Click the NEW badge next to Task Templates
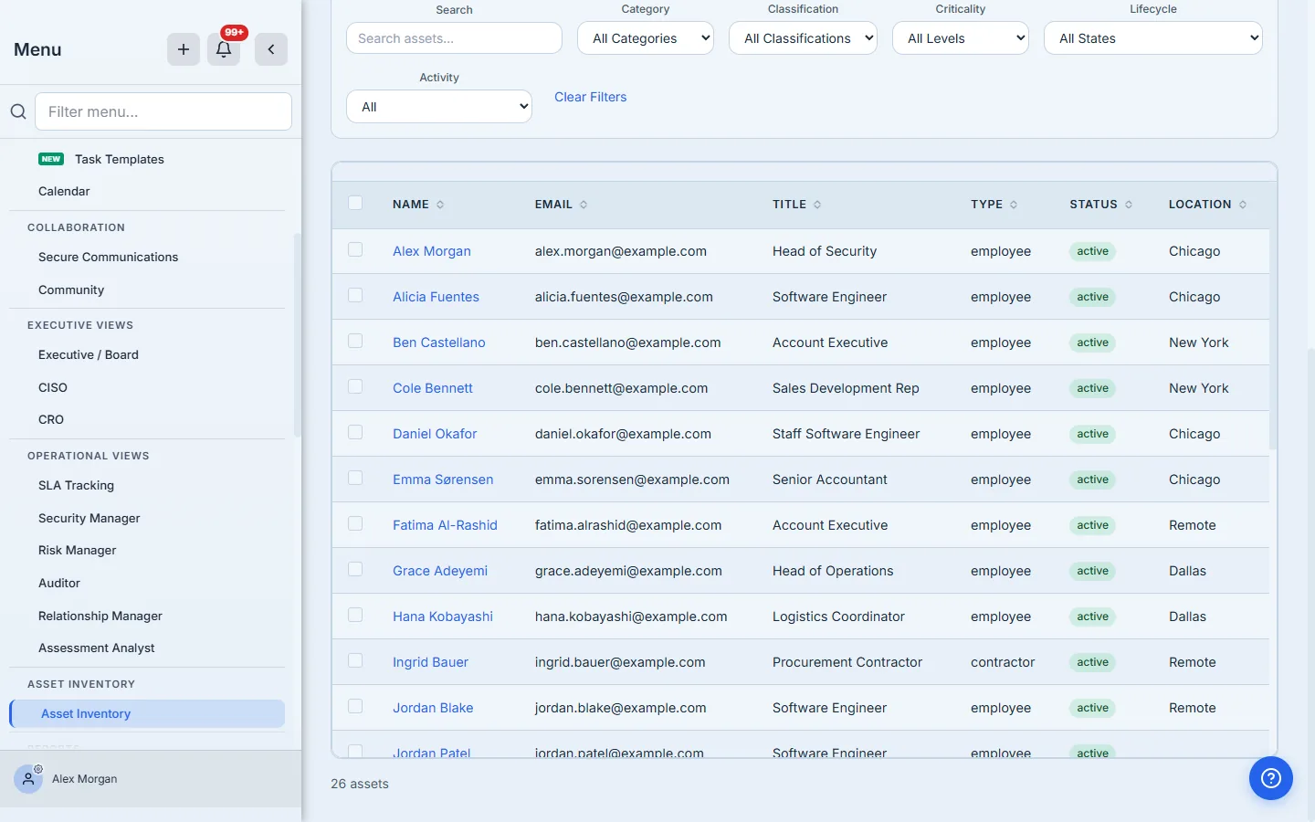 [51, 159]
